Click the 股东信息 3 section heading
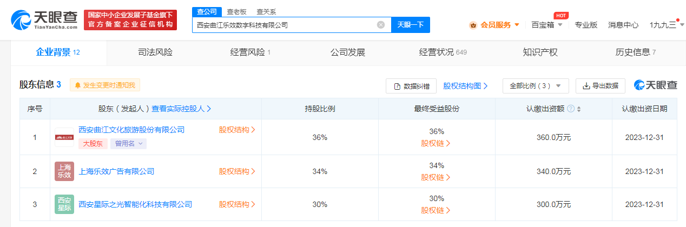This screenshot has width=686, height=227. click(x=41, y=85)
